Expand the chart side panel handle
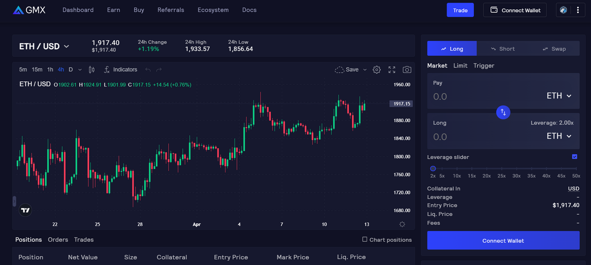The height and width of the screenshot is (265, 591). click(x=14, y=201)
